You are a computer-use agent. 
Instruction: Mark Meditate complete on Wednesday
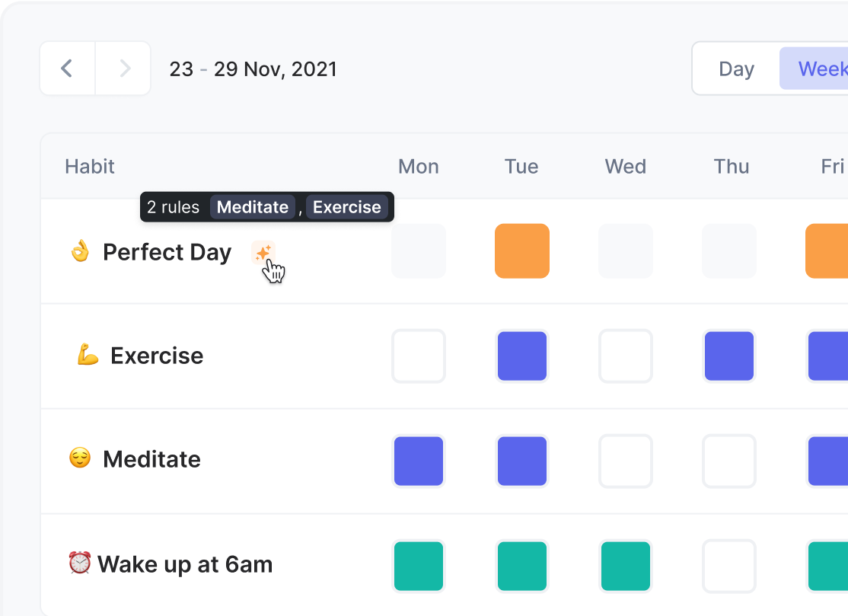(x=625, y=460)
